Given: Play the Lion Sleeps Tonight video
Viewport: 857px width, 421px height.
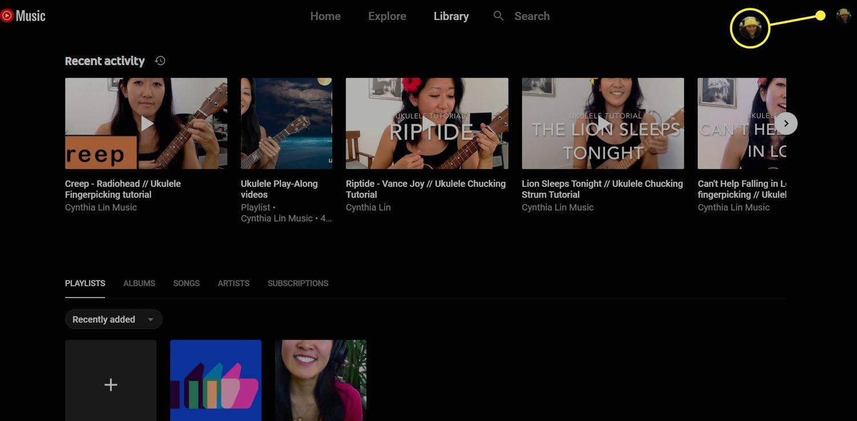Looking at the screenshot, I should pyautogui.click(x=603, y=123).
